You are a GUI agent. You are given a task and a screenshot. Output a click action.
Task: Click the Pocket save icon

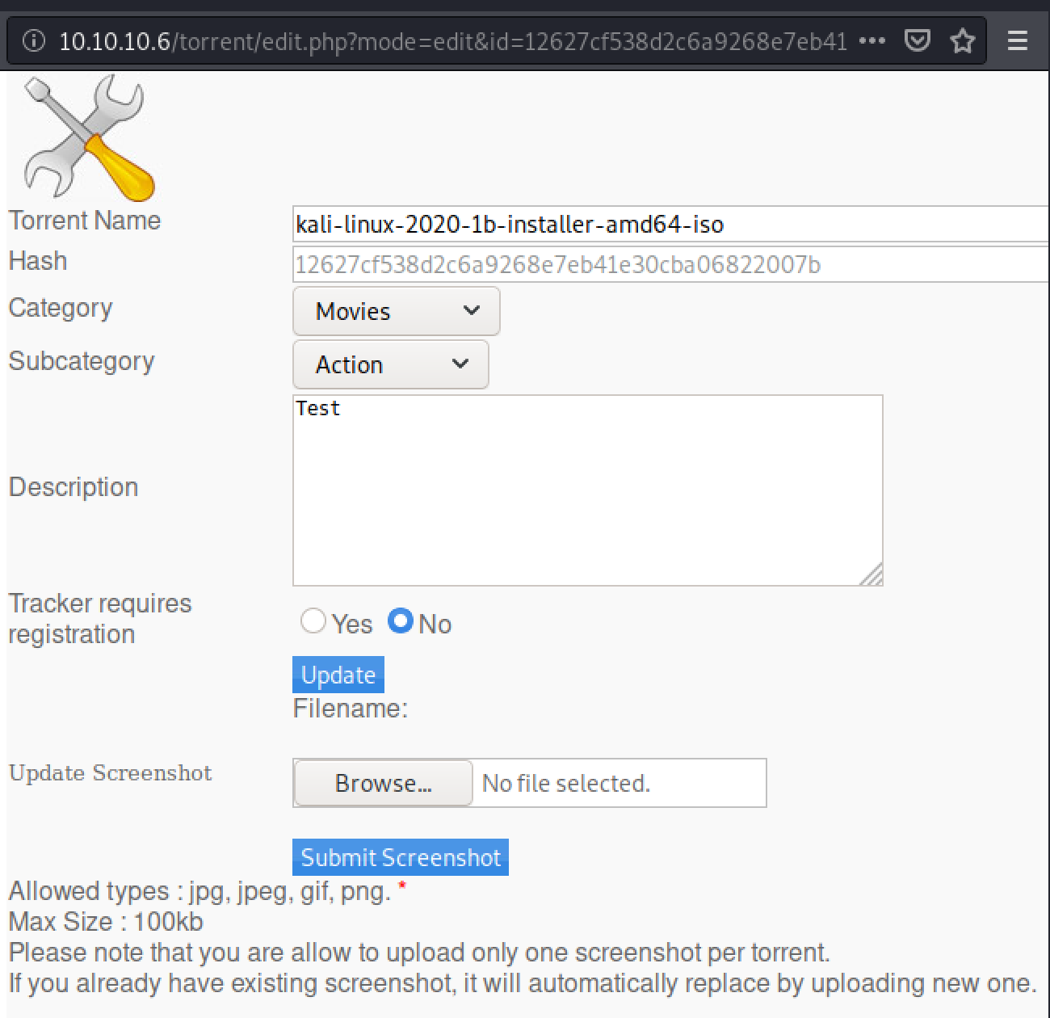click(917, 40)
